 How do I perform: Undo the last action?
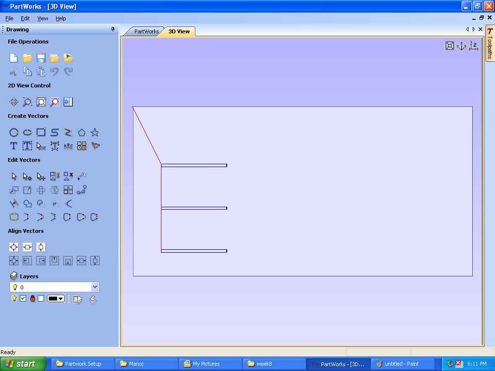point(54,71)
